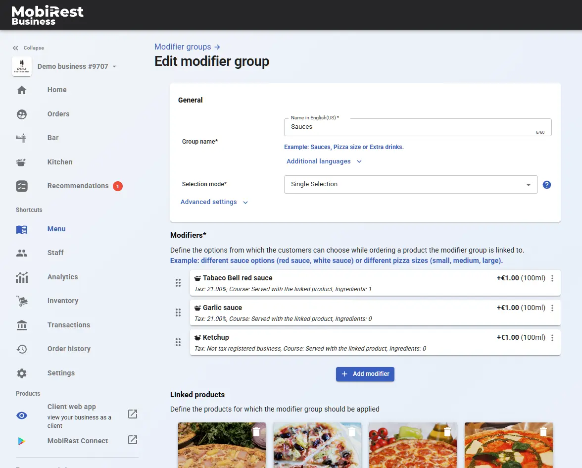Collapse the left sidebar
Screen dimensions: 582x468
pos(29,48)
